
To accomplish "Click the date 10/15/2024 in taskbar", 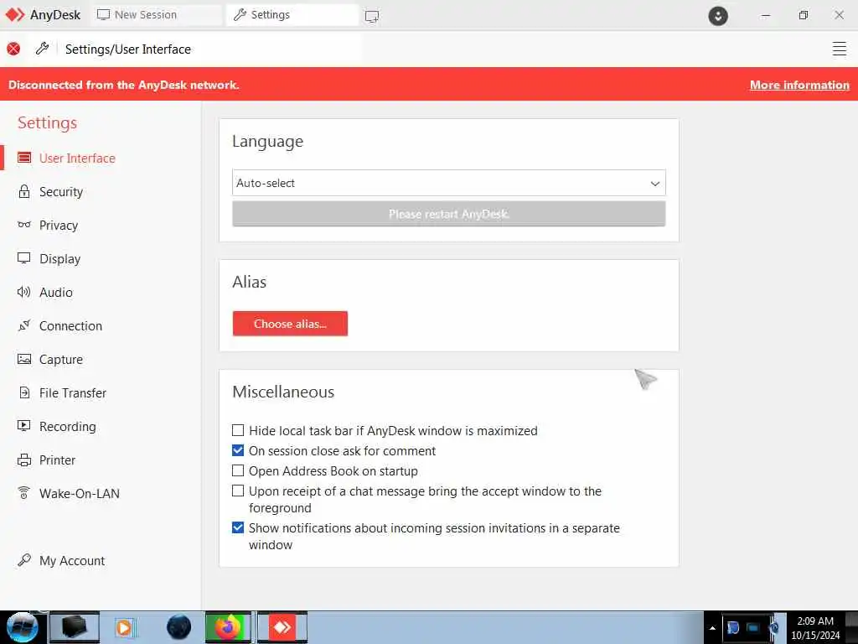I will 814,636.
